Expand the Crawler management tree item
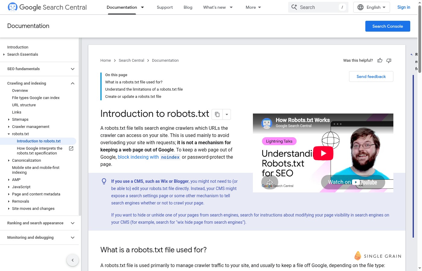The height and width of the screenshot is (271, 422). 9,127
